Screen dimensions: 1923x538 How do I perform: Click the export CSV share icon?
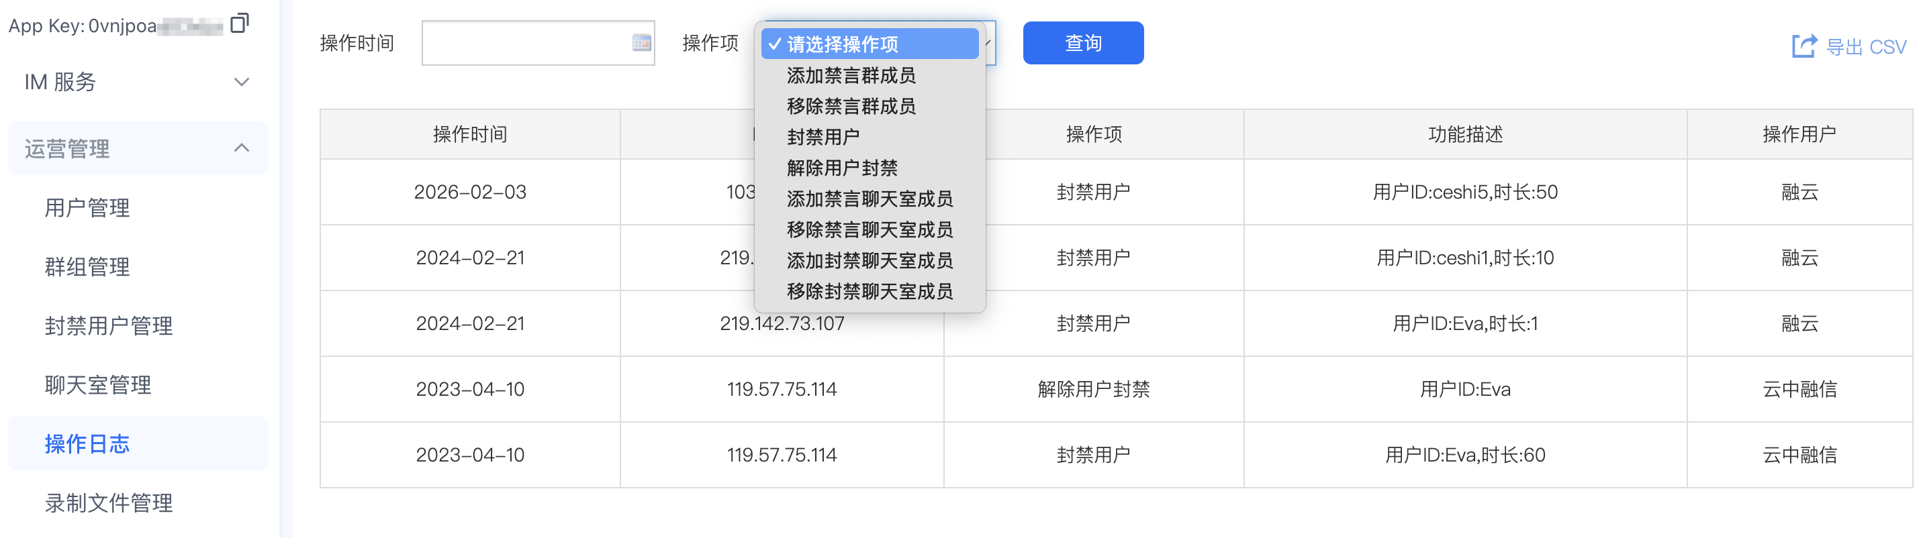pos(1803,46)
